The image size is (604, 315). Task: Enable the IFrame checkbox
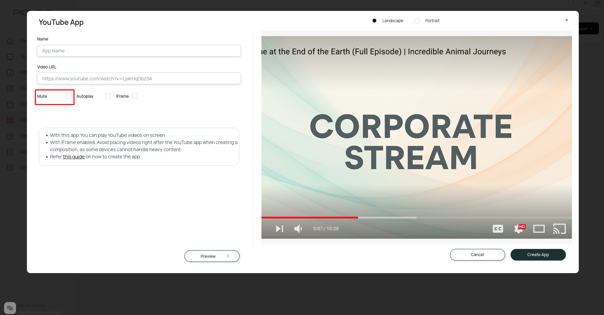(135, 96)
